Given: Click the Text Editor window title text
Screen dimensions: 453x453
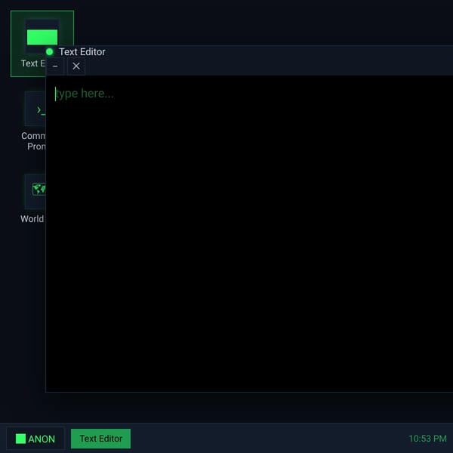Looking at the screenshot, I should click(82, 52).
